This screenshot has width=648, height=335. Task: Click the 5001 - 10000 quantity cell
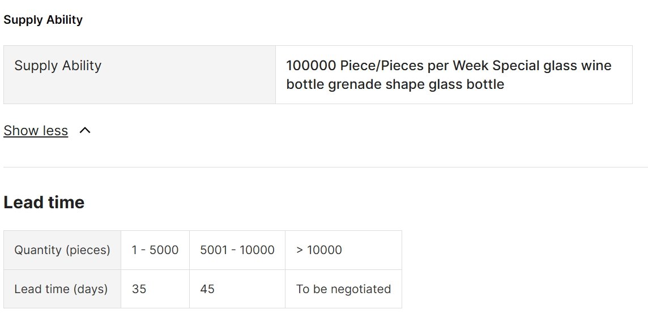(237, 250)
